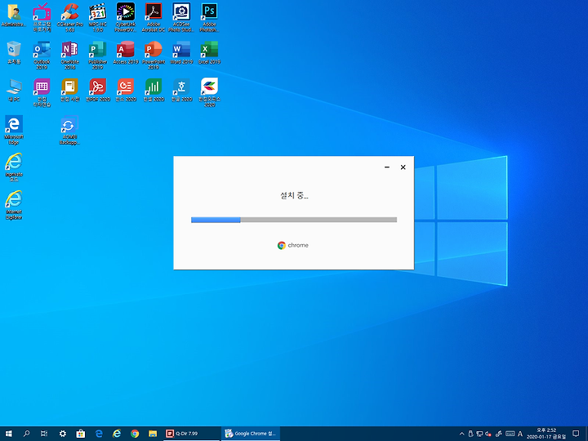The height and width of the screenshot is (441, 588).
Task: Open File Explorer on taskbar
Action: (x=153, y=434)
